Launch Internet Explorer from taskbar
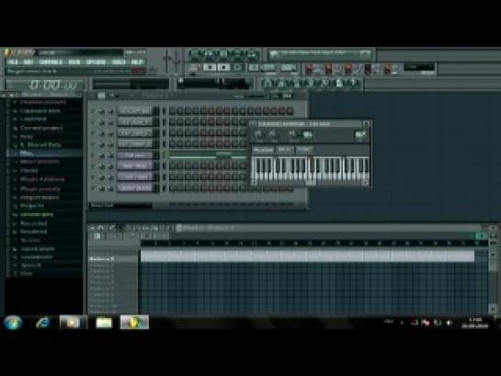Screen dimensions: 501x376 coord(42,323)
